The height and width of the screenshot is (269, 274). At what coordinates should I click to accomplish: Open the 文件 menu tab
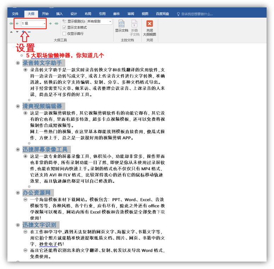[x=15, y=14]
